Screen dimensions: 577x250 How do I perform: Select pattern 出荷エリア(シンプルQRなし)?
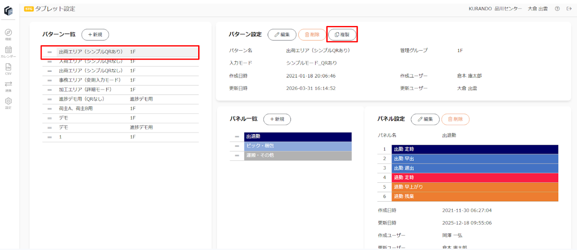pyautogui.click(x=121, y=71)
